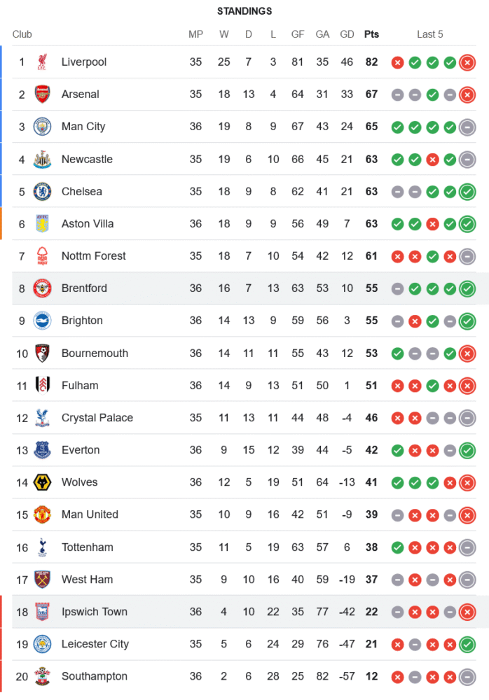Open the Newcastle team link
Image resolution: width=489 pixels, height=700 pixels.
click(87, 159)
